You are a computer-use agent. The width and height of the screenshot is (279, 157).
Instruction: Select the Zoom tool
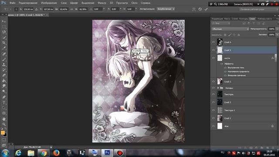pos(4,124)
